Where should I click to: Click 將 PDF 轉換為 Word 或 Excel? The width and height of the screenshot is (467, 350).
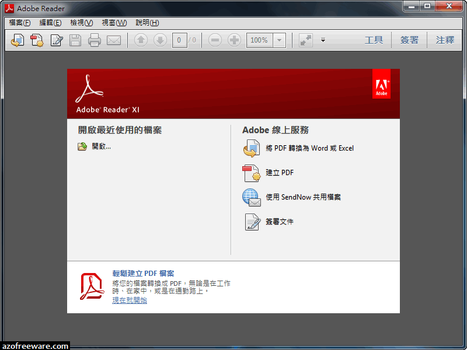tap(310, 148)
